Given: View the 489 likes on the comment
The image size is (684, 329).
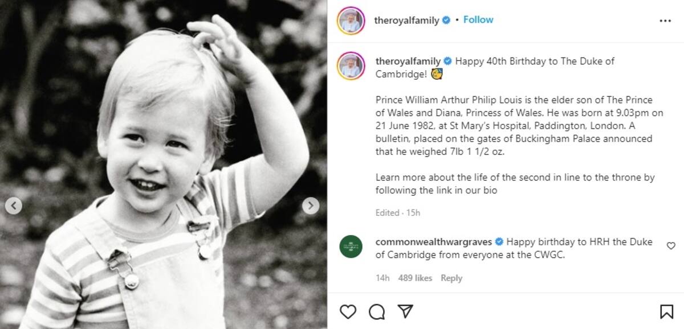Looking at the screenshot, I should (x=415, y=278).
